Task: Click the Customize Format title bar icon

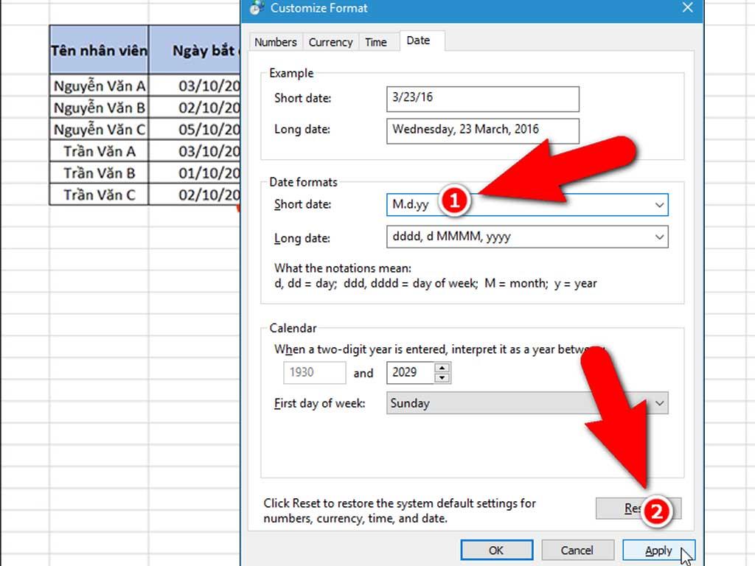Action: (x=256, y=8)
